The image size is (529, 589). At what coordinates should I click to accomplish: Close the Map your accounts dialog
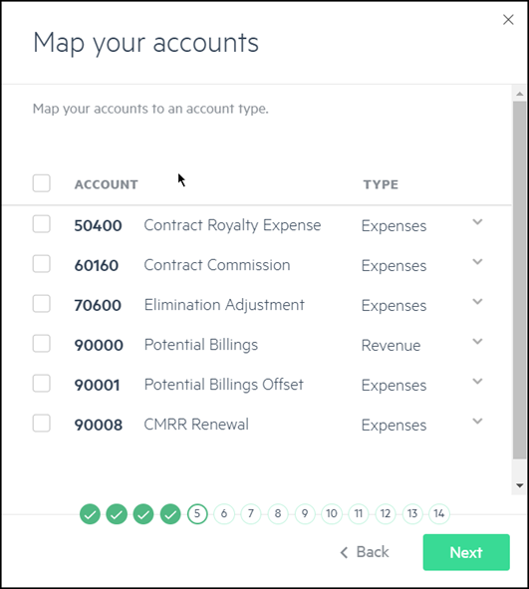pyautogui.click(x=508, y=20)
